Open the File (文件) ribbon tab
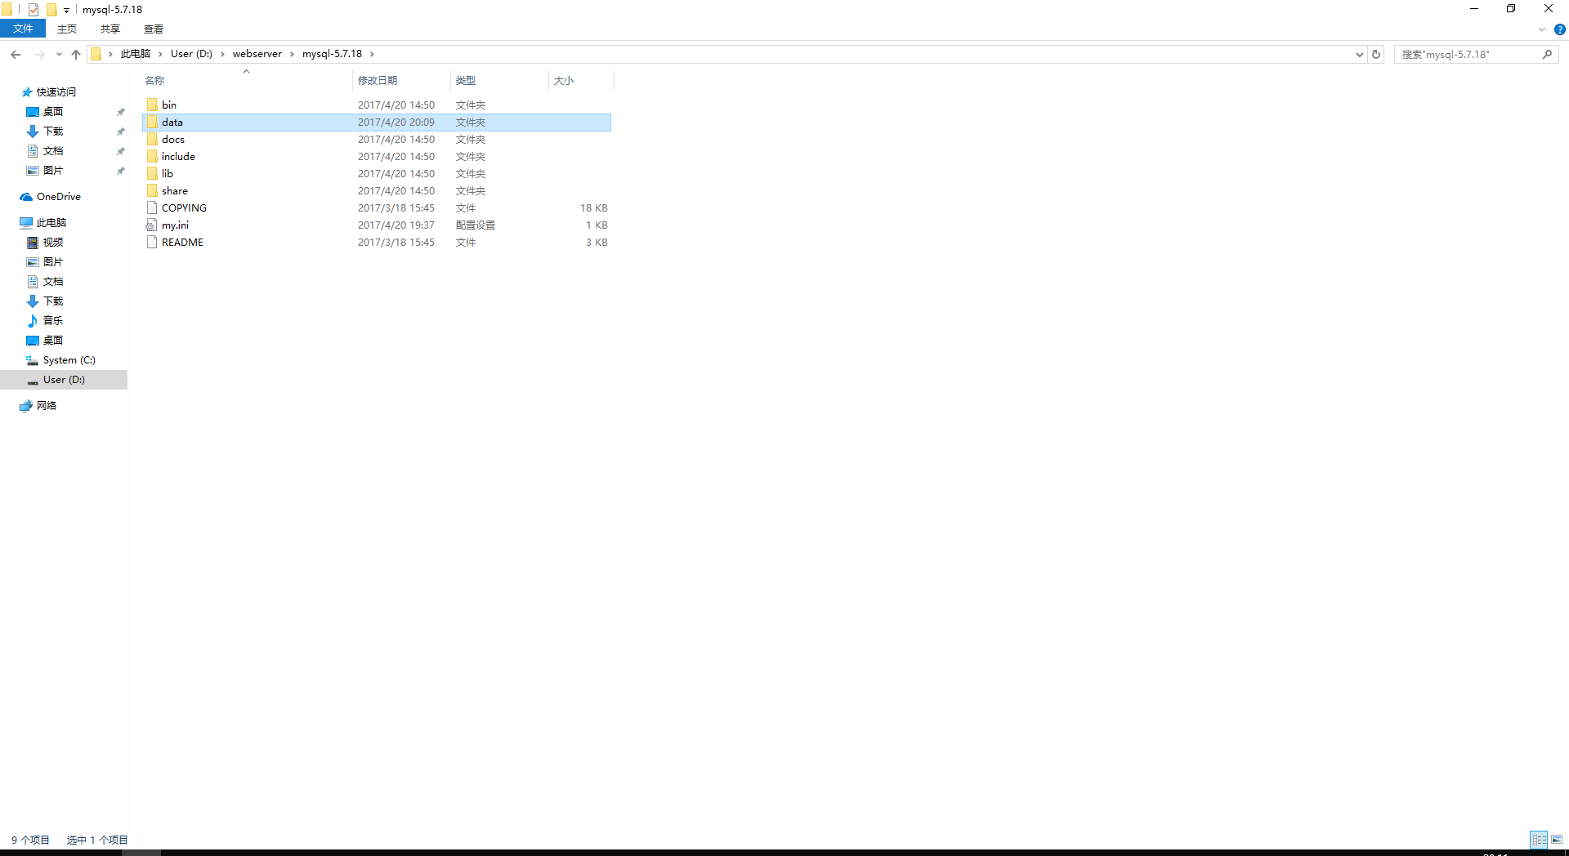Viewport: 1569px width, 856px height. coord(23,29)
